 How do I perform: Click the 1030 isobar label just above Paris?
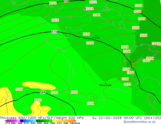[x=86, y=34]
